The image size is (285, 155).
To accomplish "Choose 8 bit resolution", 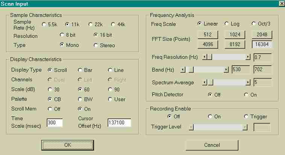I will 62,35.
